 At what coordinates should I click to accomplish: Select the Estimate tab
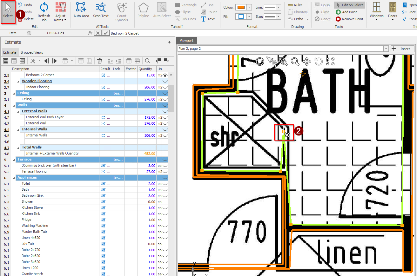(10, 52)
